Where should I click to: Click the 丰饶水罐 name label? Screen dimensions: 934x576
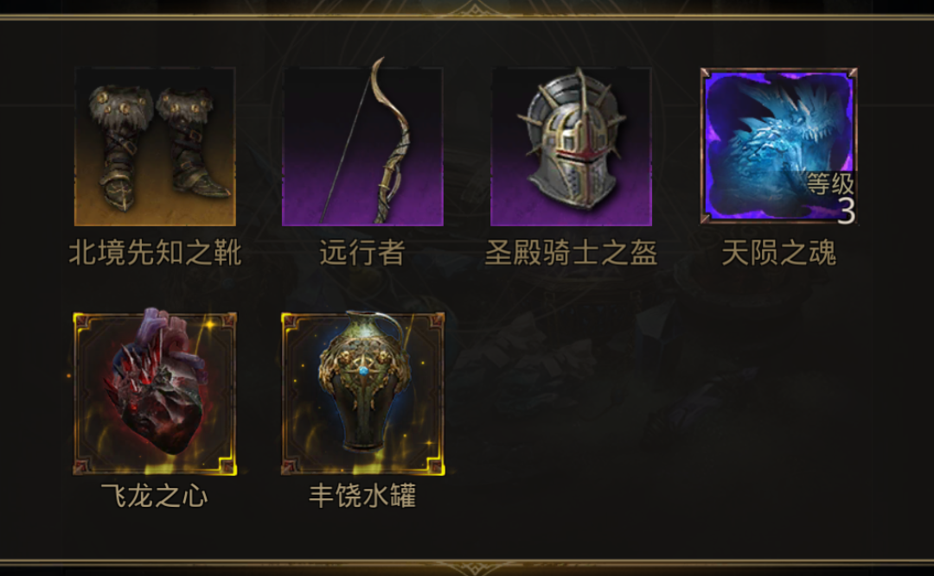point(362,496)
